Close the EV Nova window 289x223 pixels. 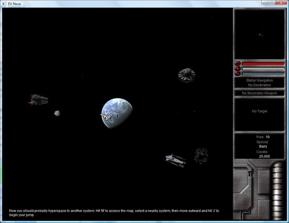click(x=281, y=3)
